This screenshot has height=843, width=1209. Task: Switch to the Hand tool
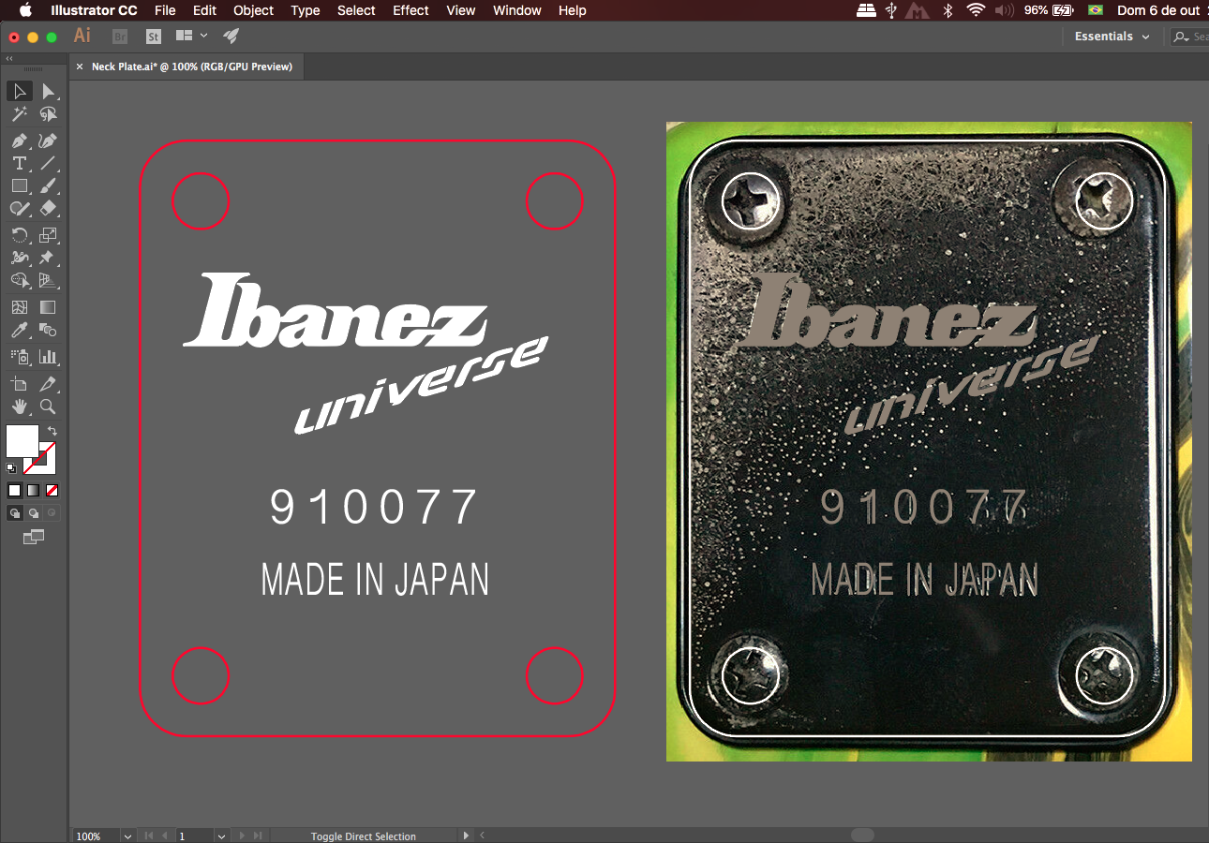19,407
